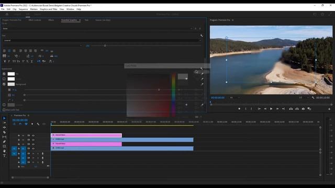Image resolution: width=335 pixels, height=188 pixels.
Task: Go to In point
Action: [x=259, y=109]
